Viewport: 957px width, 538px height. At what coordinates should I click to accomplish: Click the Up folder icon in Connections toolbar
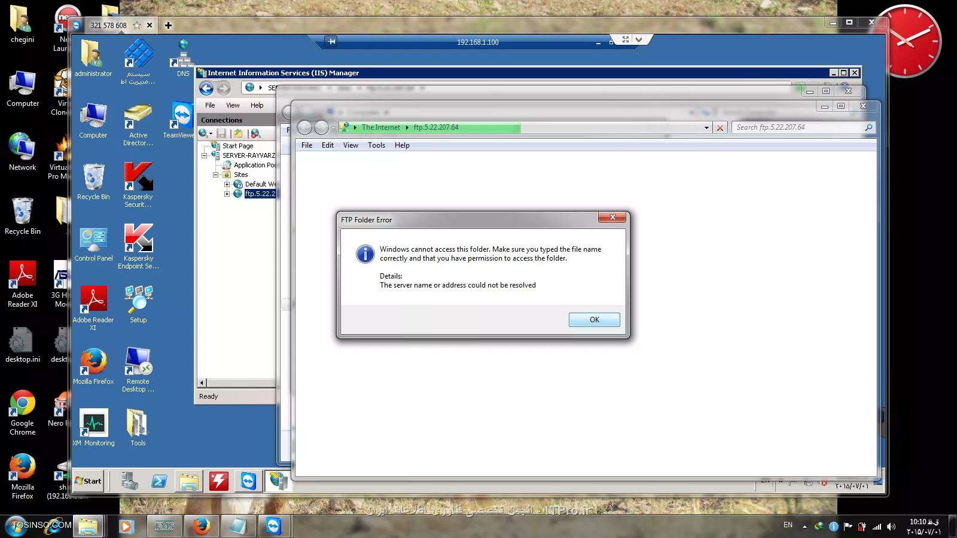[238, 133]
